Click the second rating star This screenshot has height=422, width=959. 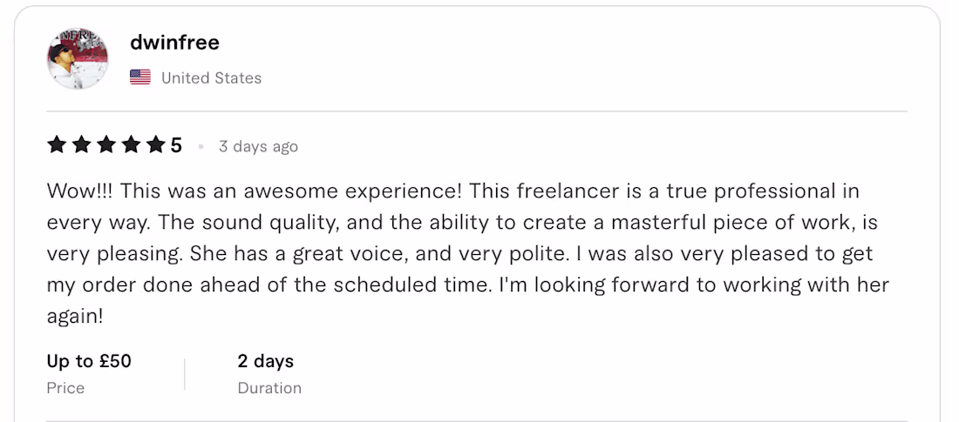(82, 145)
